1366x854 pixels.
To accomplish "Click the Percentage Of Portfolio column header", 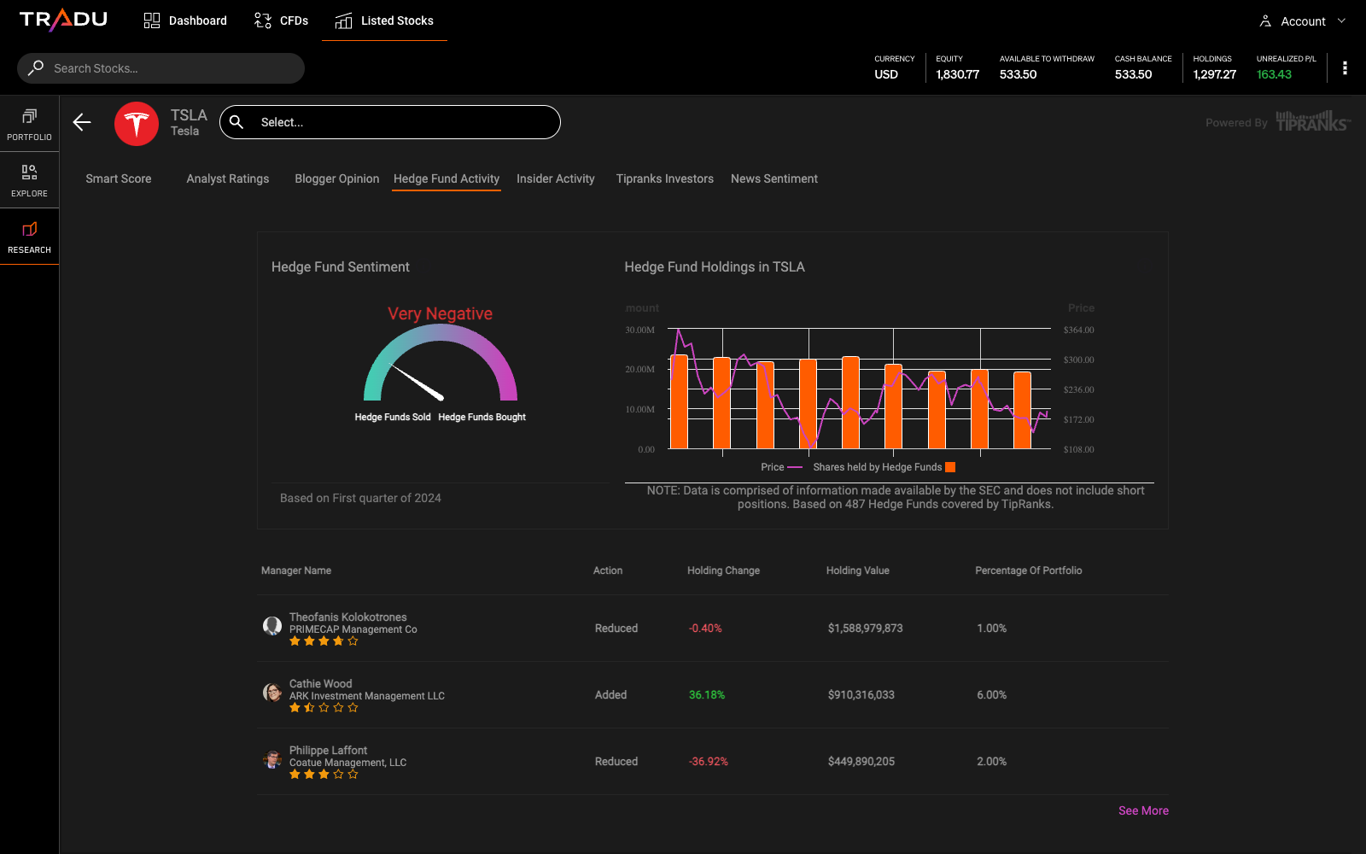I will click(1029, 570).
